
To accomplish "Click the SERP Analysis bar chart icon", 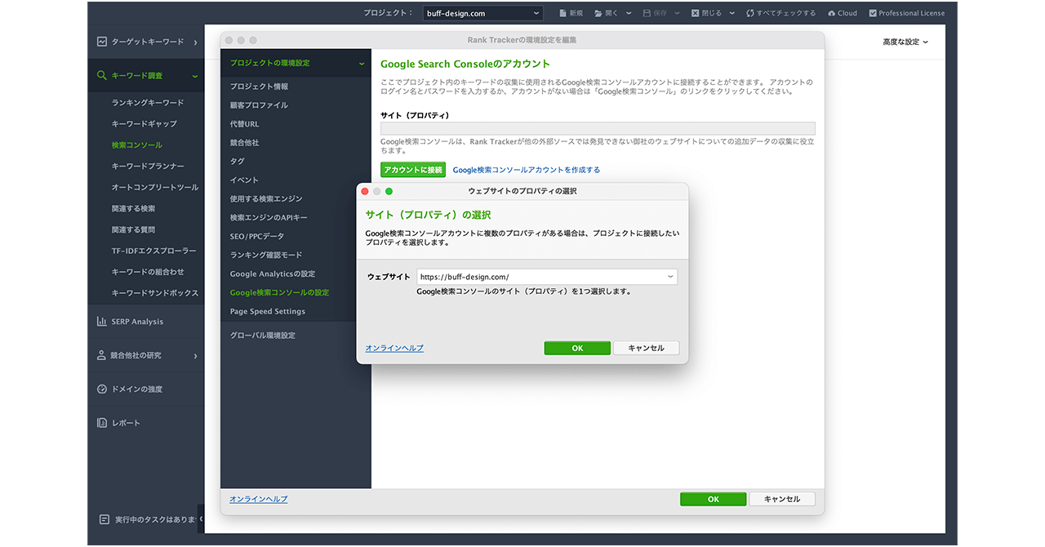I will coord(102,322).
